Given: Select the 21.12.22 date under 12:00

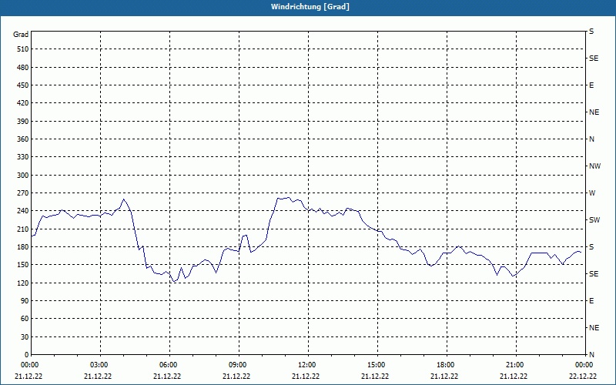Looking at the screenshot, I should coord(306,377).
